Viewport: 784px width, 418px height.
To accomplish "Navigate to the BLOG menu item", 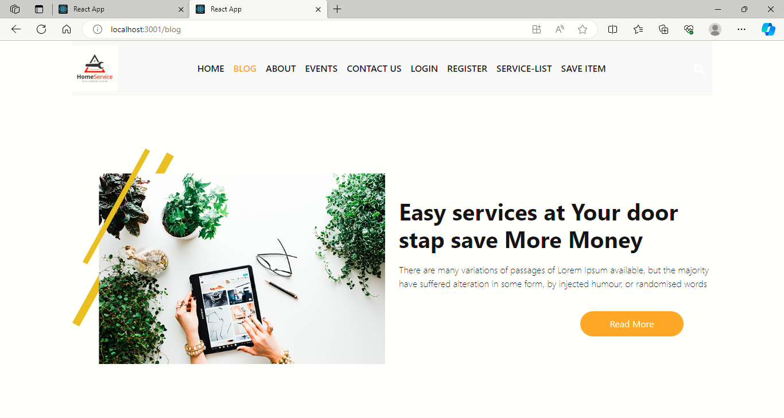I will coord(245,69).
